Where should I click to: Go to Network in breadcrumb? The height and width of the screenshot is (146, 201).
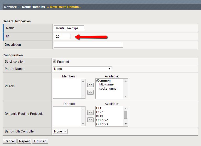10,7
